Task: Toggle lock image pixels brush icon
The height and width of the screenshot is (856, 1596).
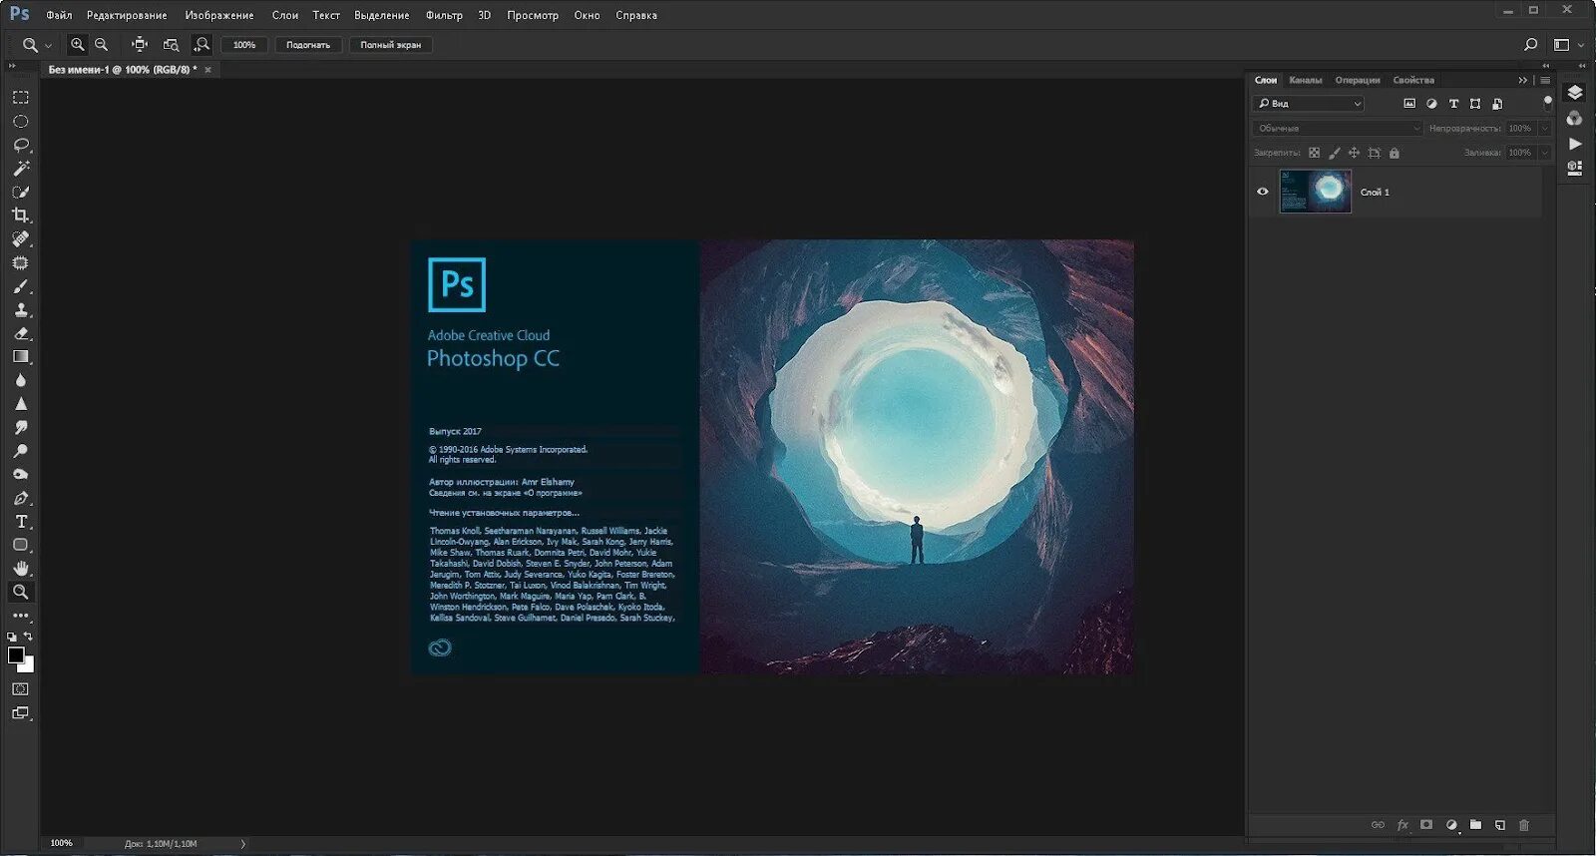Action: click(x=1335, y=153)
